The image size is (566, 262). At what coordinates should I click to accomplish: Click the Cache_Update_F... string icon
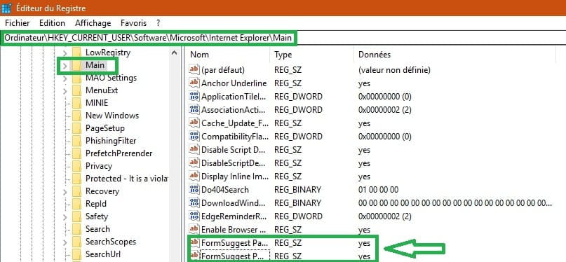tap(194, 123)
